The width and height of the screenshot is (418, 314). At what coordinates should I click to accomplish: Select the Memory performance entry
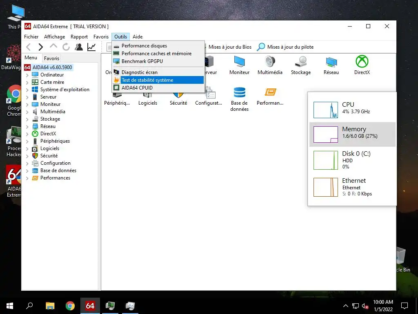click(352, 134)
